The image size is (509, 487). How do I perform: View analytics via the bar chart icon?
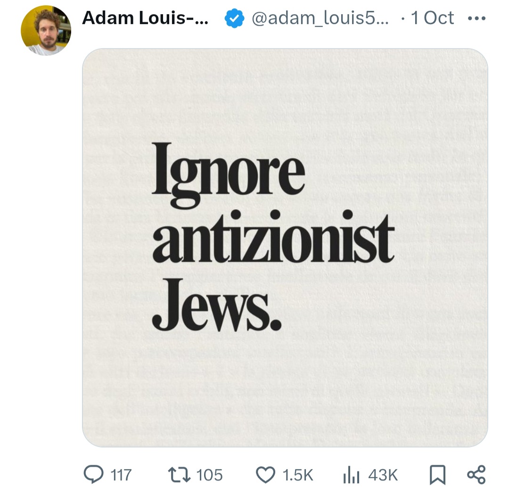pyautogui.click(x=351, y=475)
